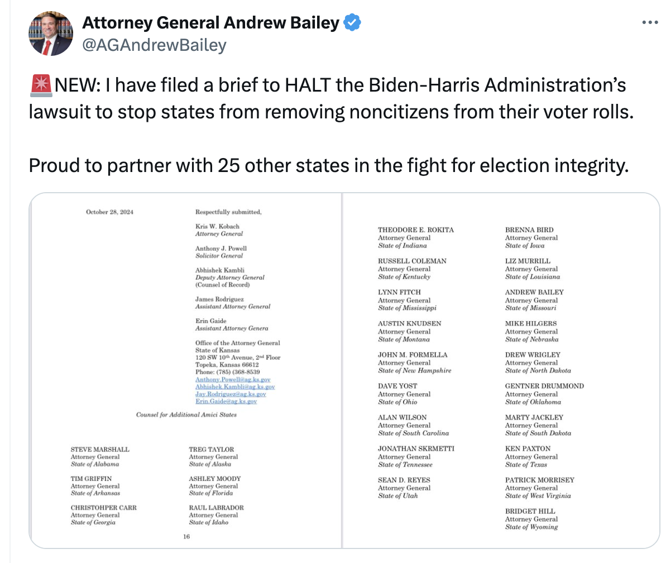Click ANDREW BAILEY in the signature list
This screenshot has height=563, width=661.
pos(534,292)
